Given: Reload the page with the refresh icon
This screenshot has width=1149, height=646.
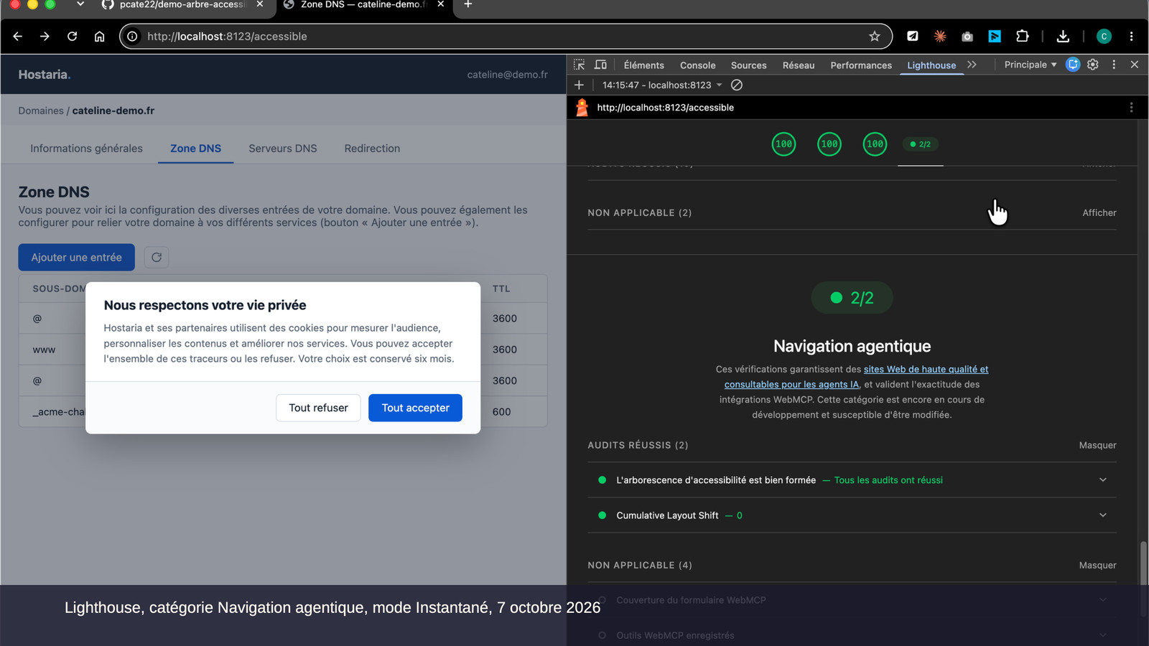Looking at the screenshot, I should (72, 36).
